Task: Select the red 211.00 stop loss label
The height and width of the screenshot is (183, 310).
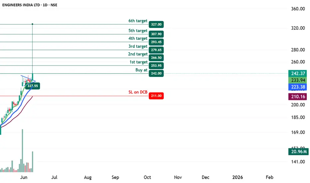Action: (156, 96)
